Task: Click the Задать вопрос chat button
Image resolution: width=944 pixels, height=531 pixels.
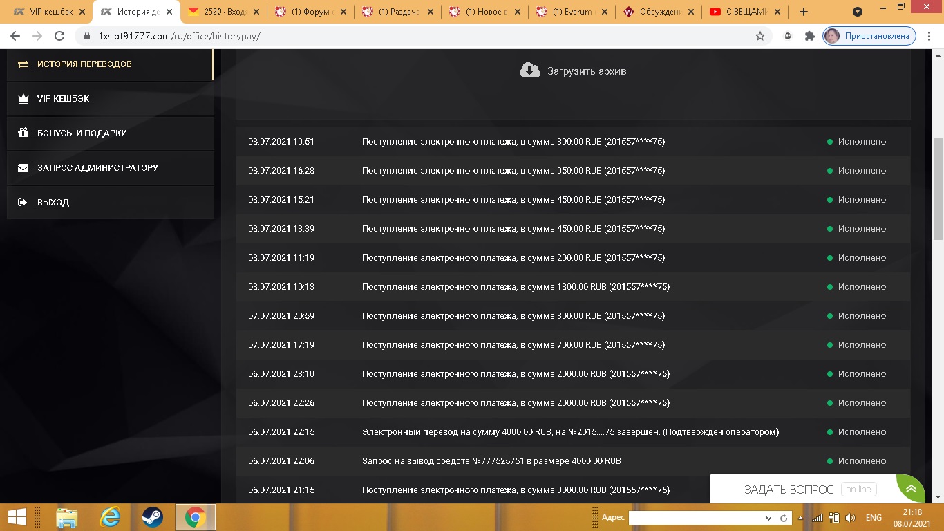Action: (x=789, y=490)
